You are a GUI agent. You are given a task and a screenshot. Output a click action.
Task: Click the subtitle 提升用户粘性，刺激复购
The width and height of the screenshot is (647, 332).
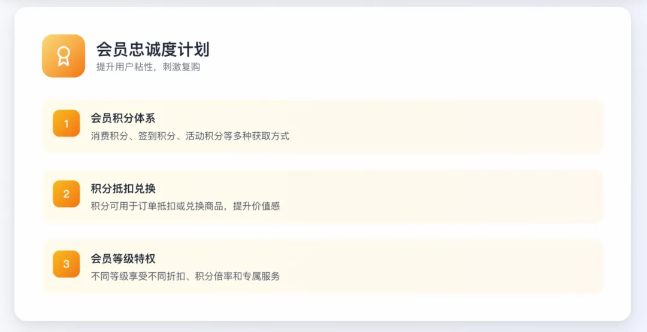coord(148,67)
